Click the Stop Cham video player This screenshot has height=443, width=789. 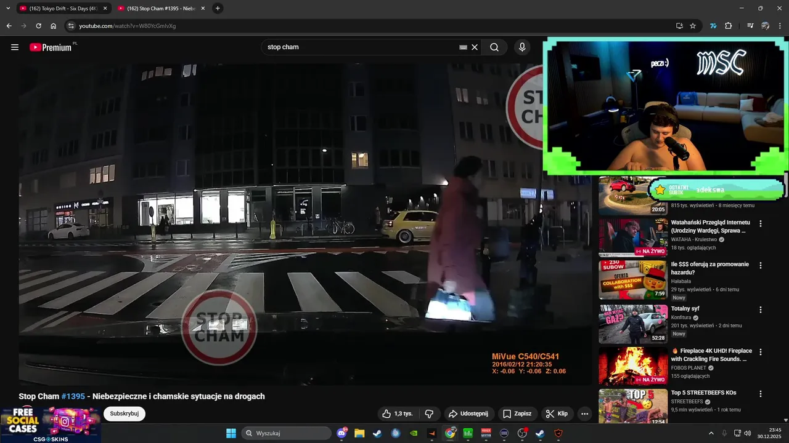pyautogui.click(x=305, y=225)
